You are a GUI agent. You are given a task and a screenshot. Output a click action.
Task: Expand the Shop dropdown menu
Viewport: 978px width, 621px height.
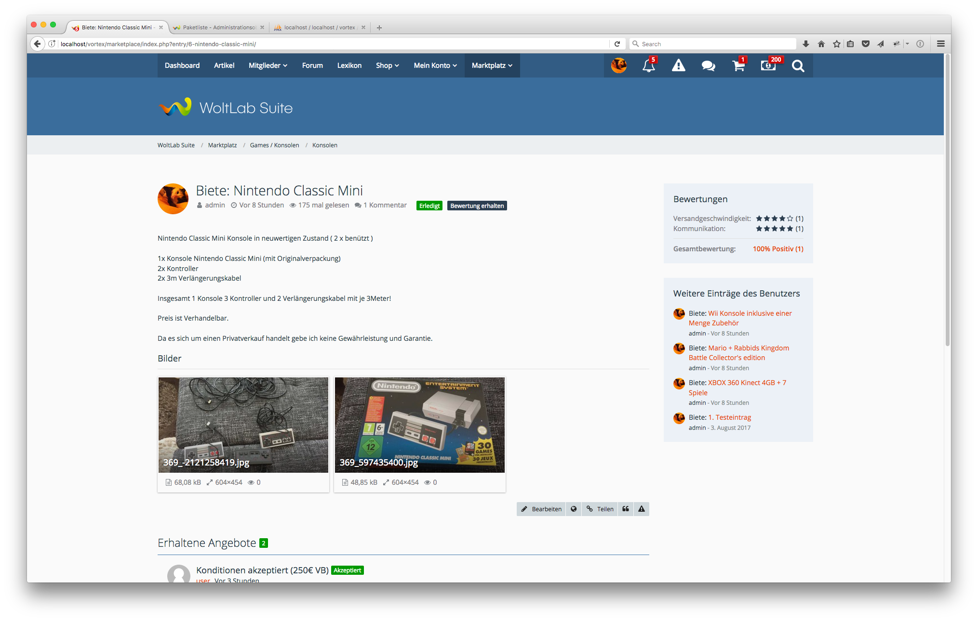pyautogui.click(x=388, y=65)
